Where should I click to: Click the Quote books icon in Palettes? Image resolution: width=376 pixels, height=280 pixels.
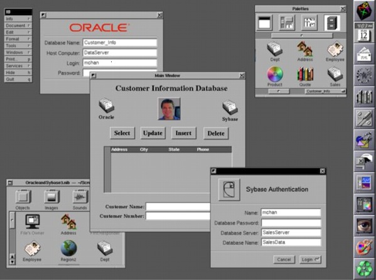[x=305, y=74]
